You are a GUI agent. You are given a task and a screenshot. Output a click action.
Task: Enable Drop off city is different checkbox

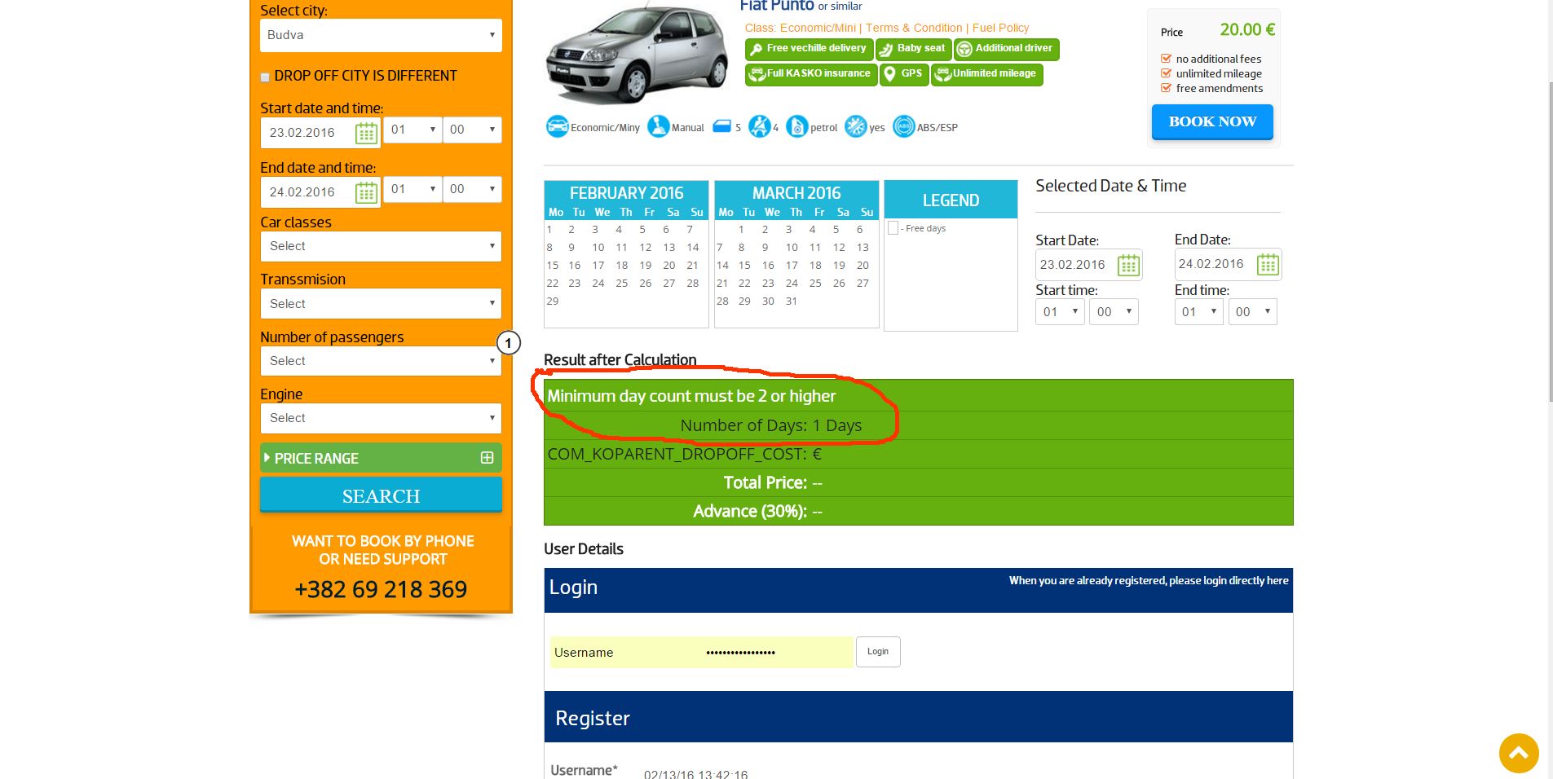pos(265,77)
